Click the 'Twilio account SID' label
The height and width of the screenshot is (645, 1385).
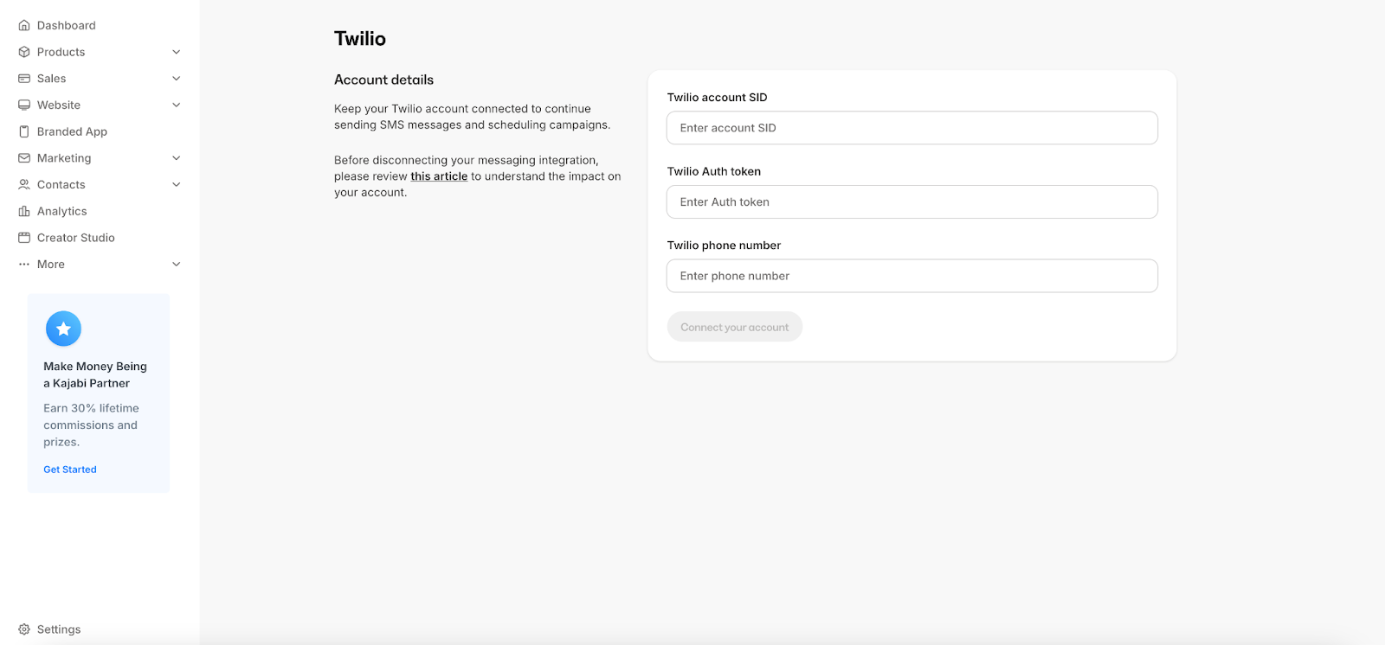(x=717, y=97)
